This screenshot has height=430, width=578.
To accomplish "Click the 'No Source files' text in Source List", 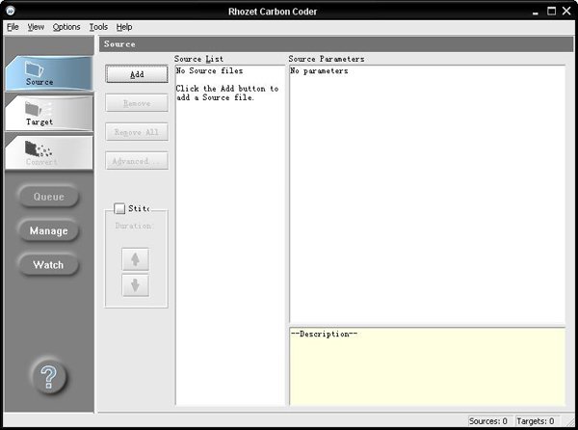I will [209, 70].
